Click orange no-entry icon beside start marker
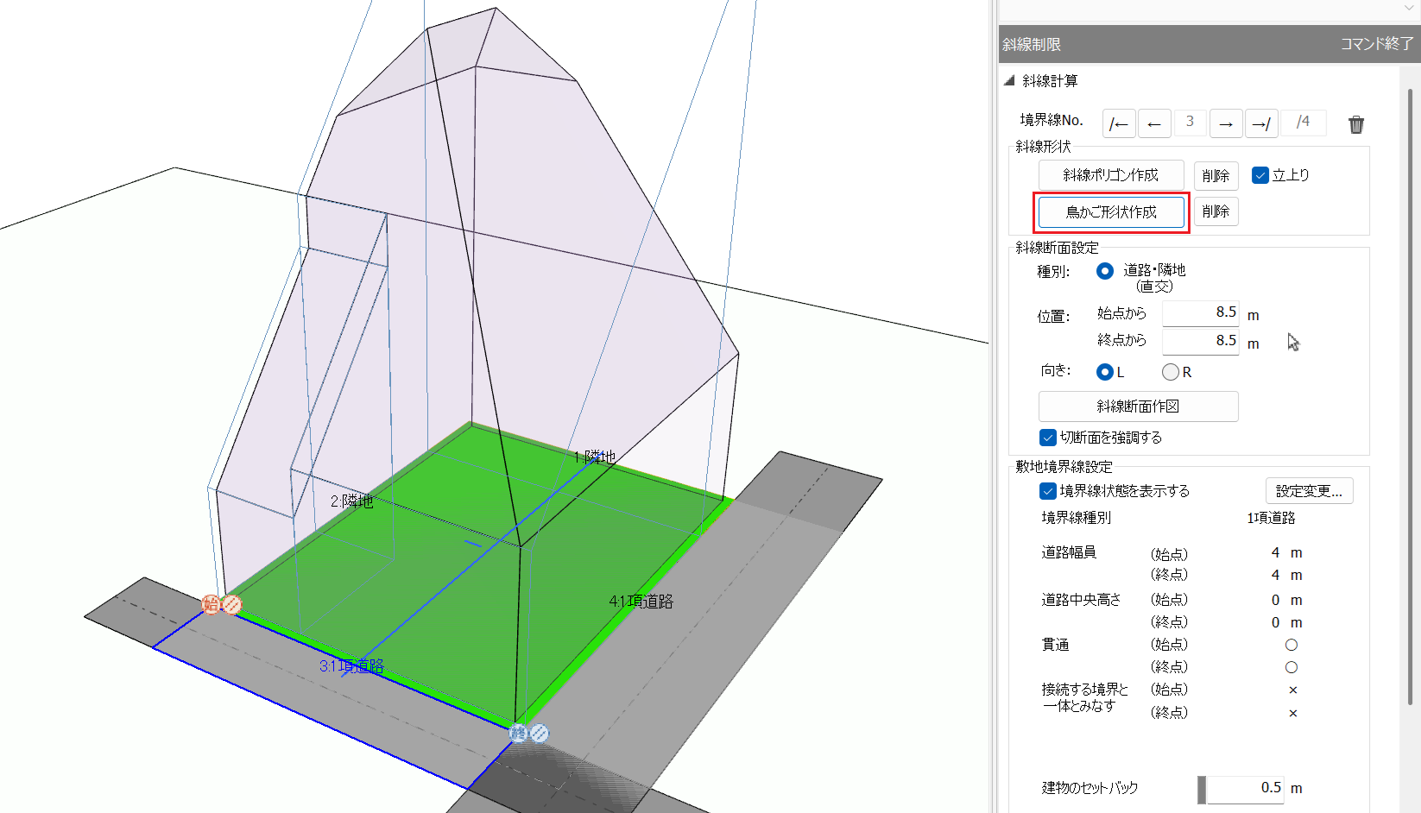The width and height of the screenshot is (1421, 813). click(x=231, y=604)
